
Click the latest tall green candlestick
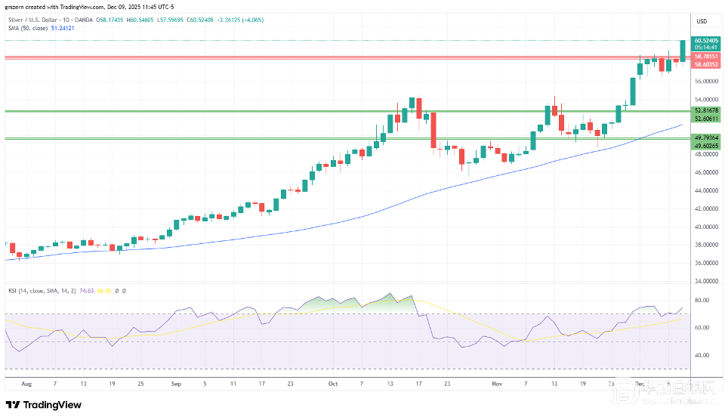click(683, 51)
